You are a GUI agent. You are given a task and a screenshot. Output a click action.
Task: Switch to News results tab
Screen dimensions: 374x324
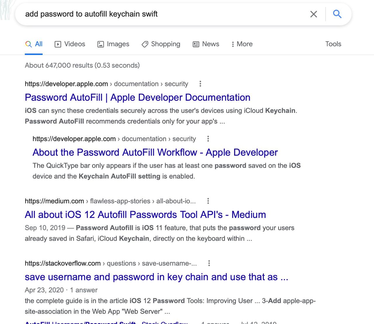point(206,44)
